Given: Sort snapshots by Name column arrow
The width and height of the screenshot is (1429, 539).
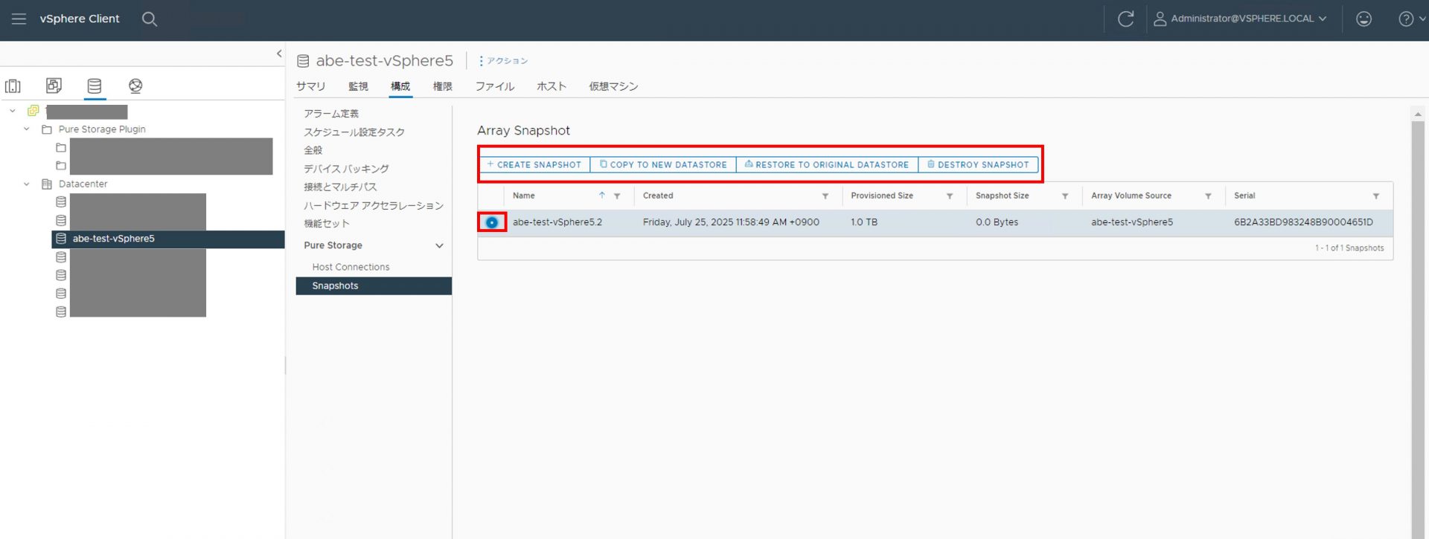Looking at the screenshot, I should 601,196.
